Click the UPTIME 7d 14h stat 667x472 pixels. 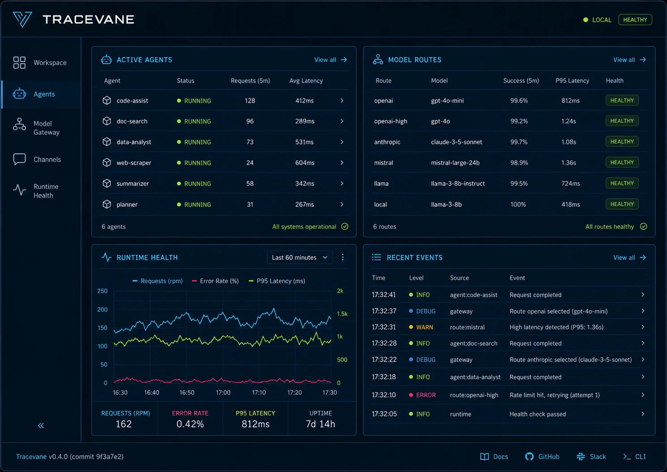(321, 419)
